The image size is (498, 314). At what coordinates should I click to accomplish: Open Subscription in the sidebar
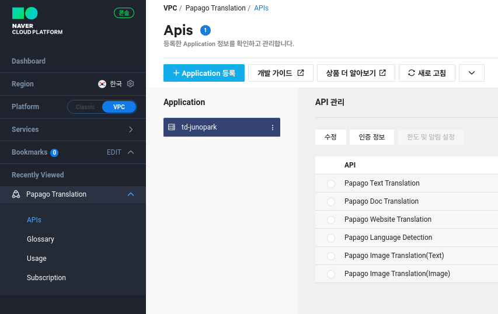46,277
